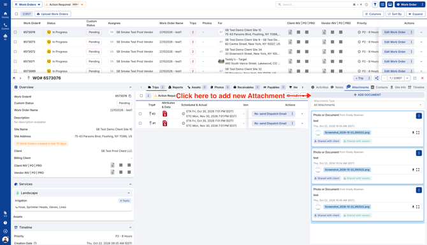Open the Work Orders dropdown at top left
Image resolution: width=427 pixels, height=245 pixels.
(27, 4)
